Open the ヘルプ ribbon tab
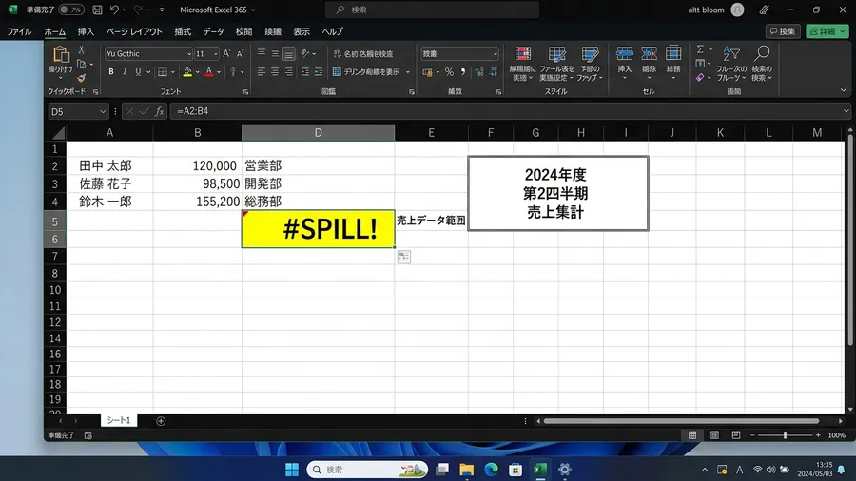Viewport: 856px width, 481px height. (x=333, y=31)
